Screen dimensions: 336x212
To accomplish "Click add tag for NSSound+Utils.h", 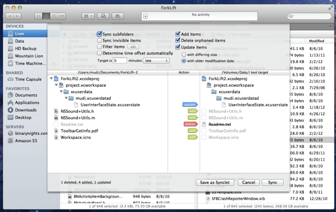I will click(192, 111).
